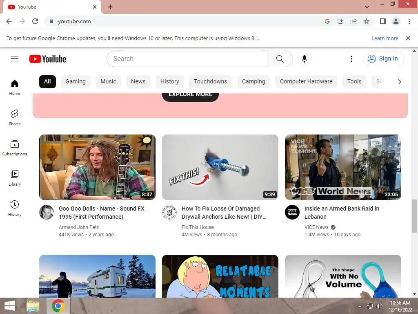Go to Home in sidebar
Image resolution: width=418 pixels, height=314 pixels.
point(15,87)
